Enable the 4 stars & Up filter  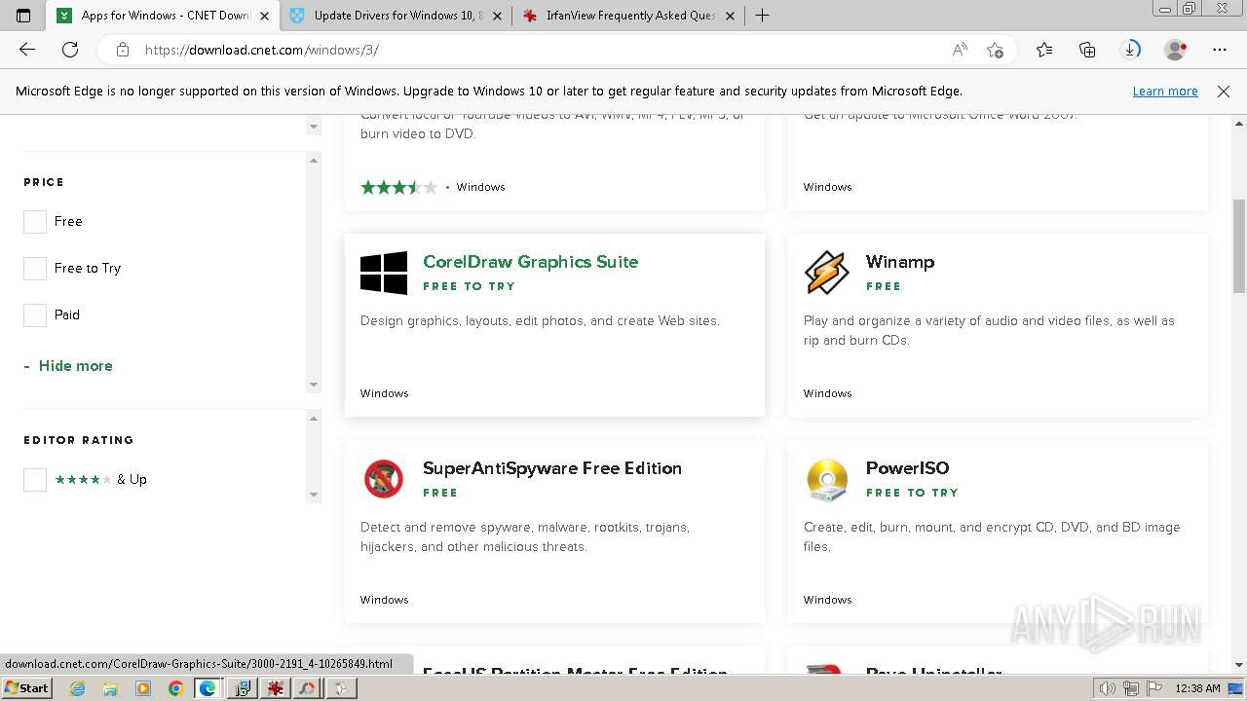[x=35, y=480]
